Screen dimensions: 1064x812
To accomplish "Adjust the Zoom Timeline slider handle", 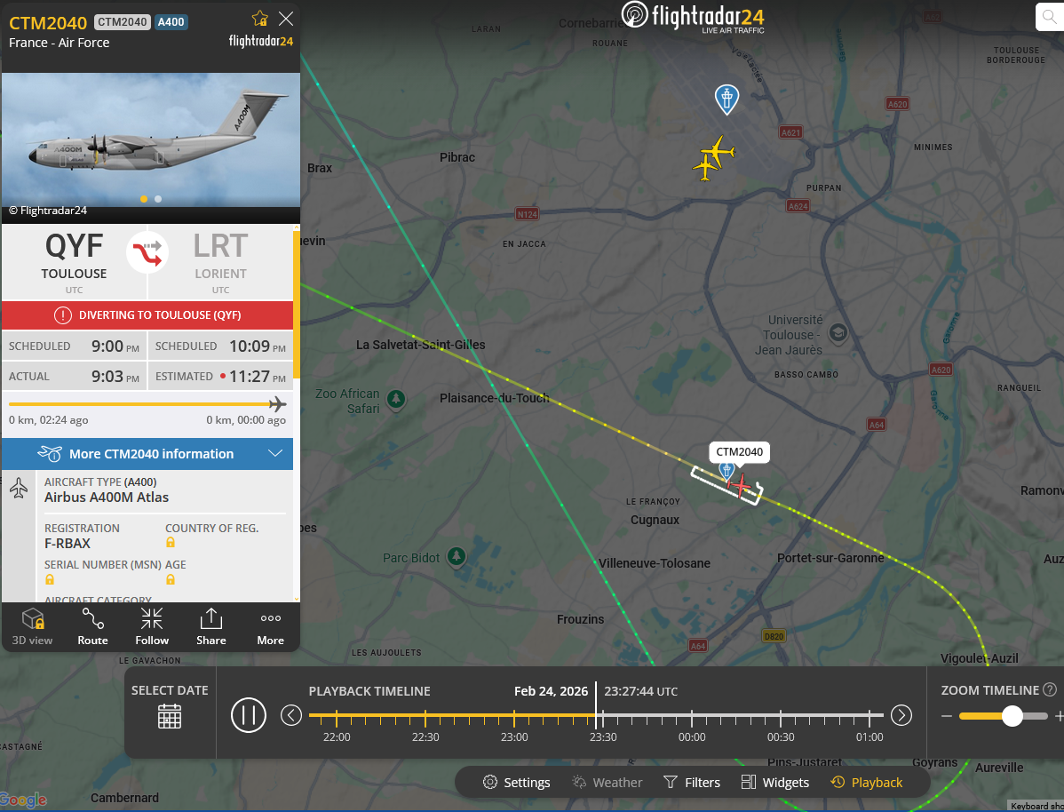I will (1012, 715).
